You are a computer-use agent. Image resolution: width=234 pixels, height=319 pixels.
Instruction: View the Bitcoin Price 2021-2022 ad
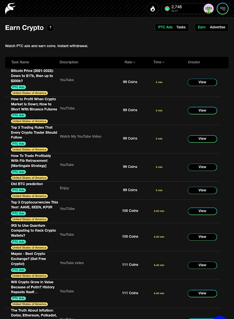tap(202, 82)
